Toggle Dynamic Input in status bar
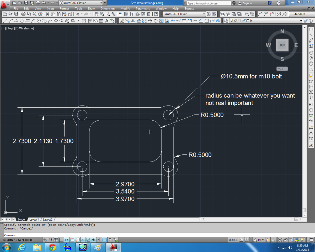Viewport: 315px width, 252px height. 94,240
